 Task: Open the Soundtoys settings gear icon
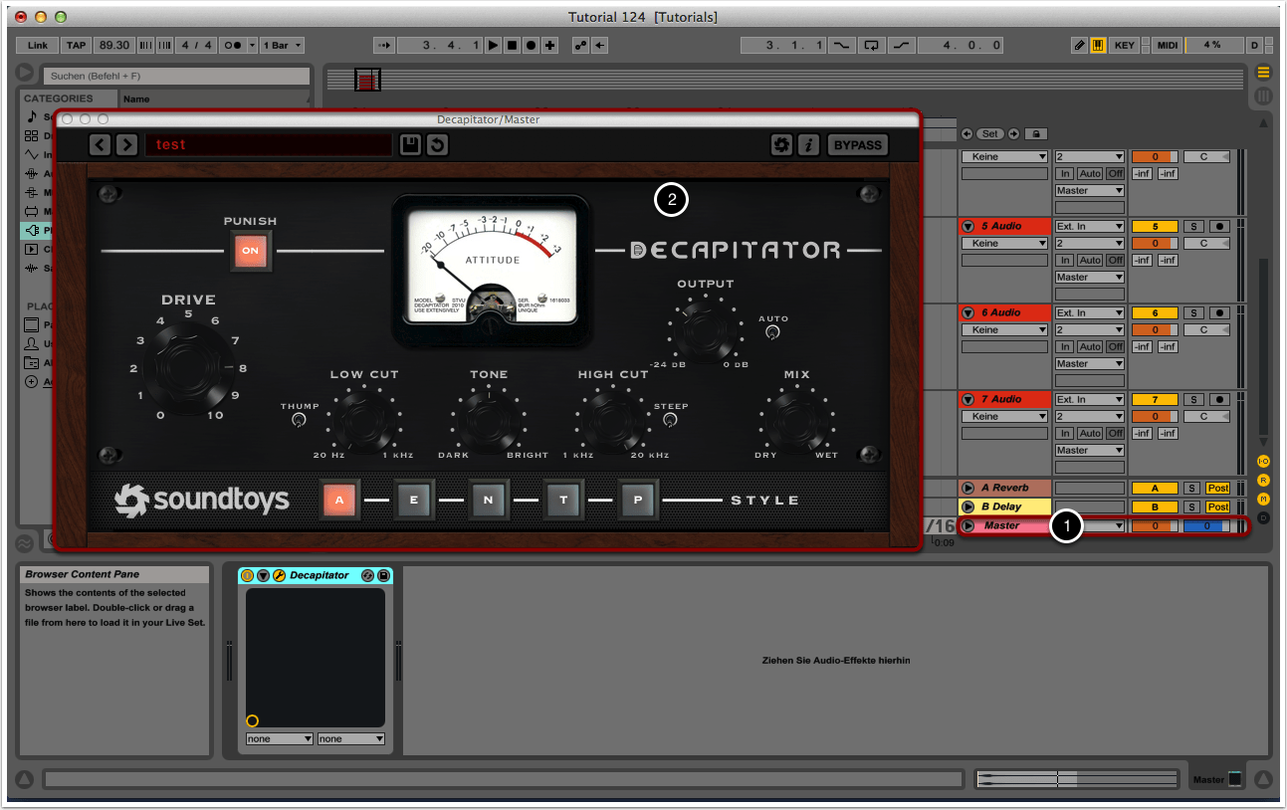781,145
